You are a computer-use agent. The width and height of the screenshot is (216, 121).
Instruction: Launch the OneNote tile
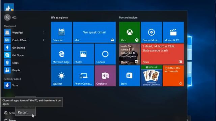point(105,76)
